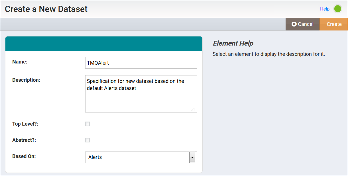Cancel dataset creation

point(302,24)
